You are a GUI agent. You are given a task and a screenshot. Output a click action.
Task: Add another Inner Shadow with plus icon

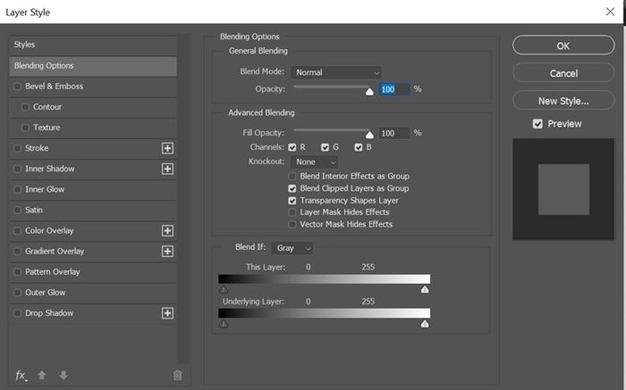coord(167,169)
